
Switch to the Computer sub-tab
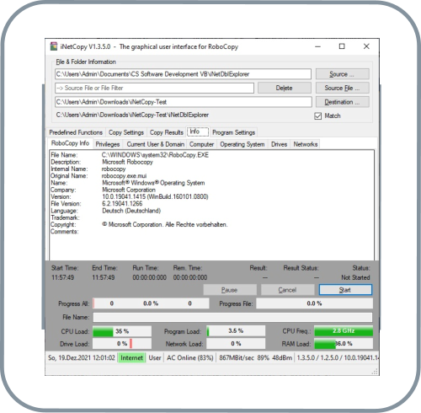coord(201,144)
